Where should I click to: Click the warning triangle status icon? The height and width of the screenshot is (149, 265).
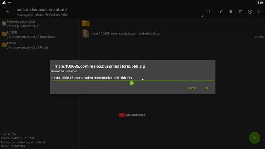pyautogui.click(x=4, y=2)
